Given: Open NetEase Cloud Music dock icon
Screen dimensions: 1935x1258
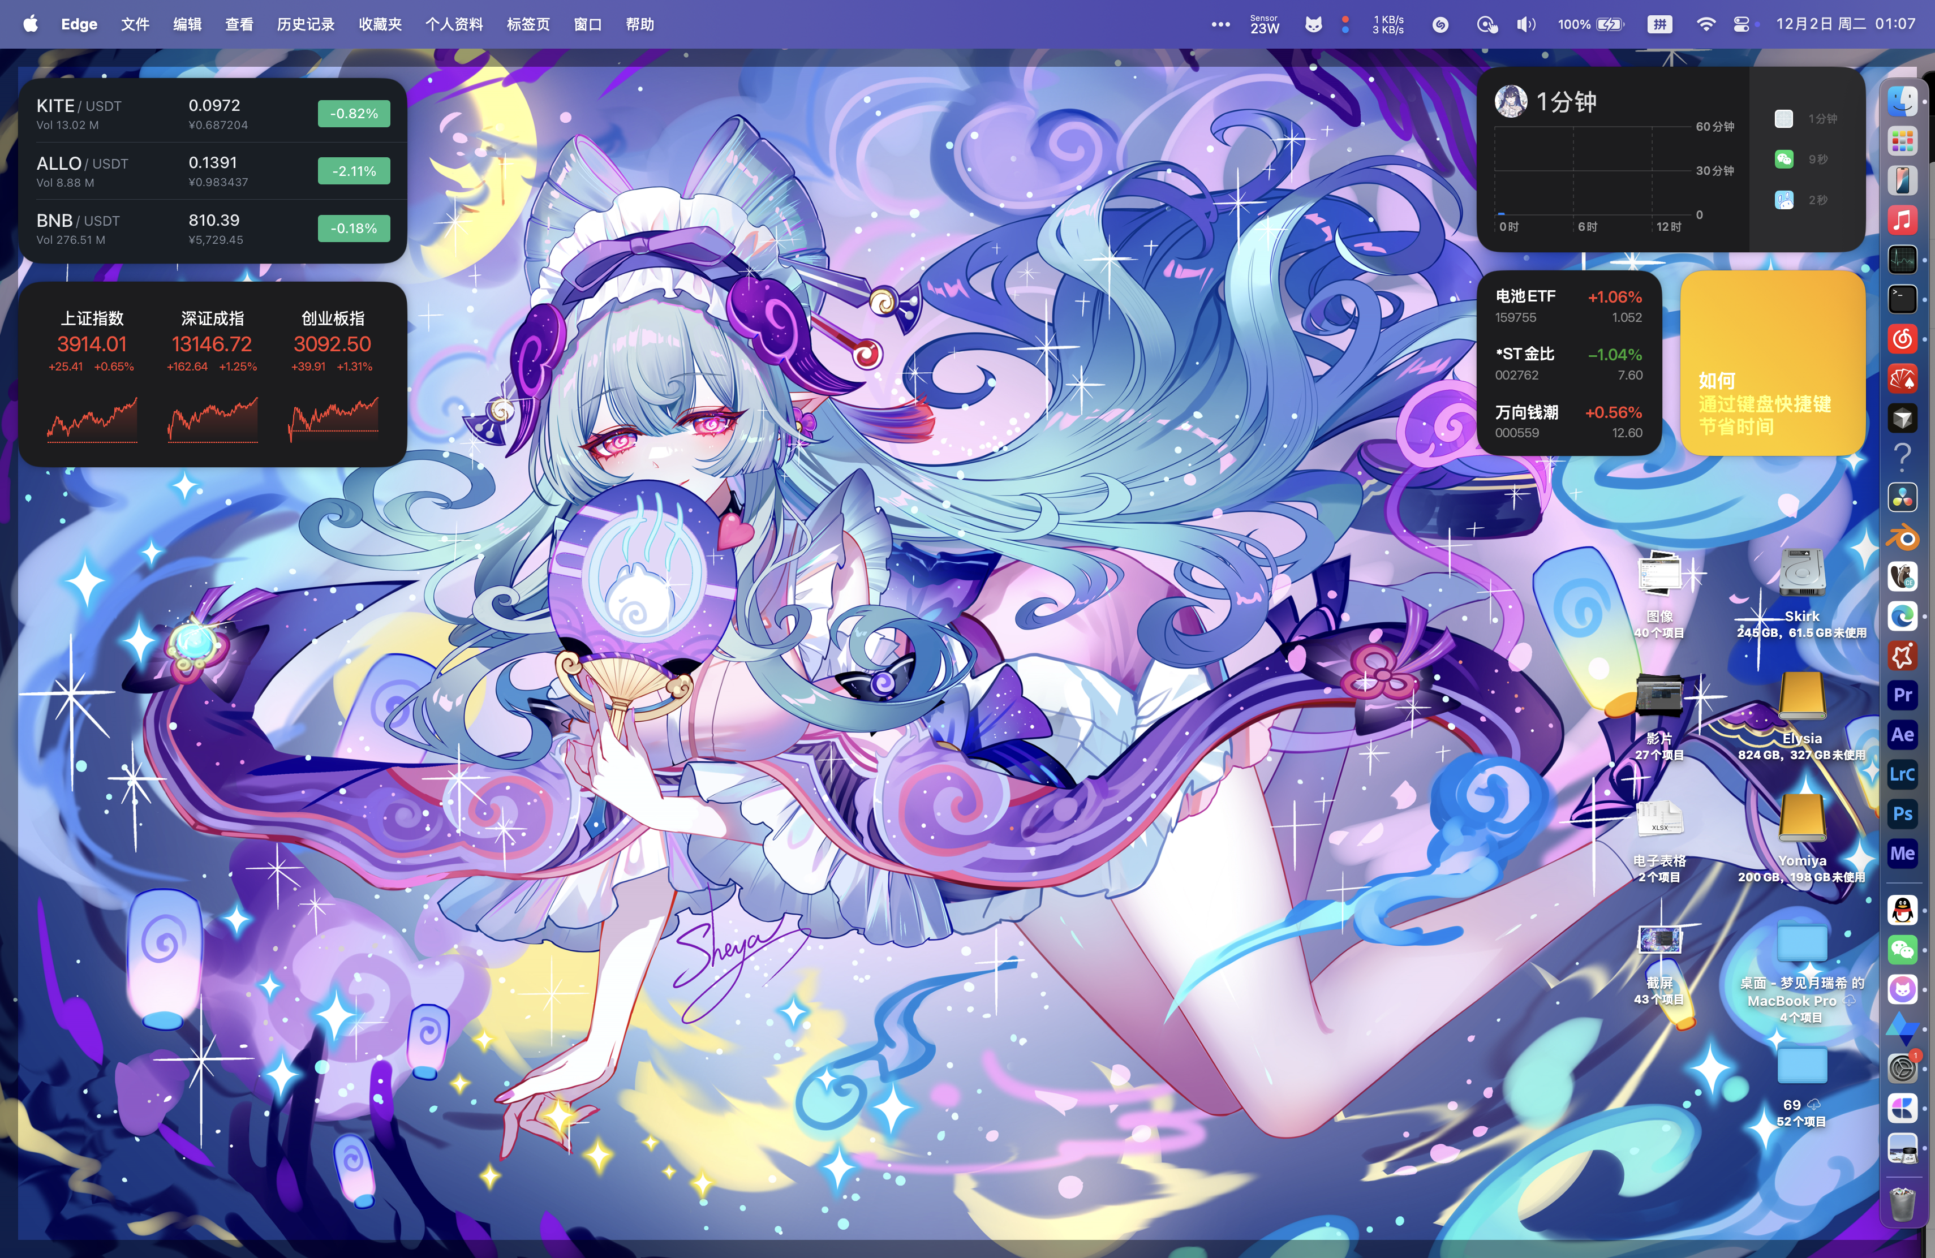Looking at the screenshot, I should tap(1903, 338).
